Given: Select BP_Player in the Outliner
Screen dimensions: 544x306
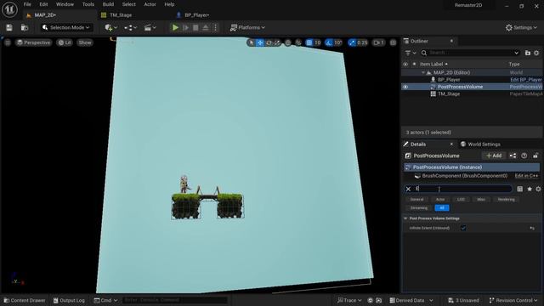Looking at the screenshot, I should click(449, 79).
